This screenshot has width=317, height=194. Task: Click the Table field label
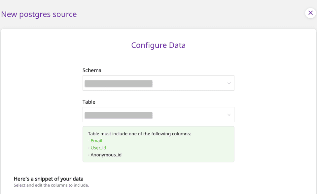tap(89, 102)
